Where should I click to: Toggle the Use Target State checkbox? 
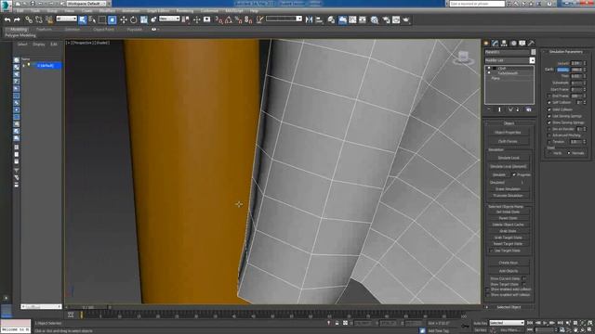(491, 250)
